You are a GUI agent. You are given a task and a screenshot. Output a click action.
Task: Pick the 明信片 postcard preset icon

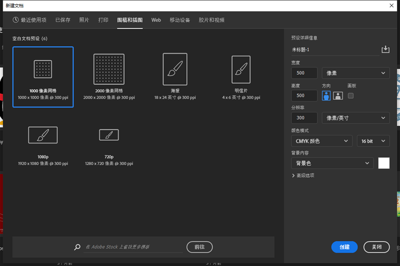point(241,69)
